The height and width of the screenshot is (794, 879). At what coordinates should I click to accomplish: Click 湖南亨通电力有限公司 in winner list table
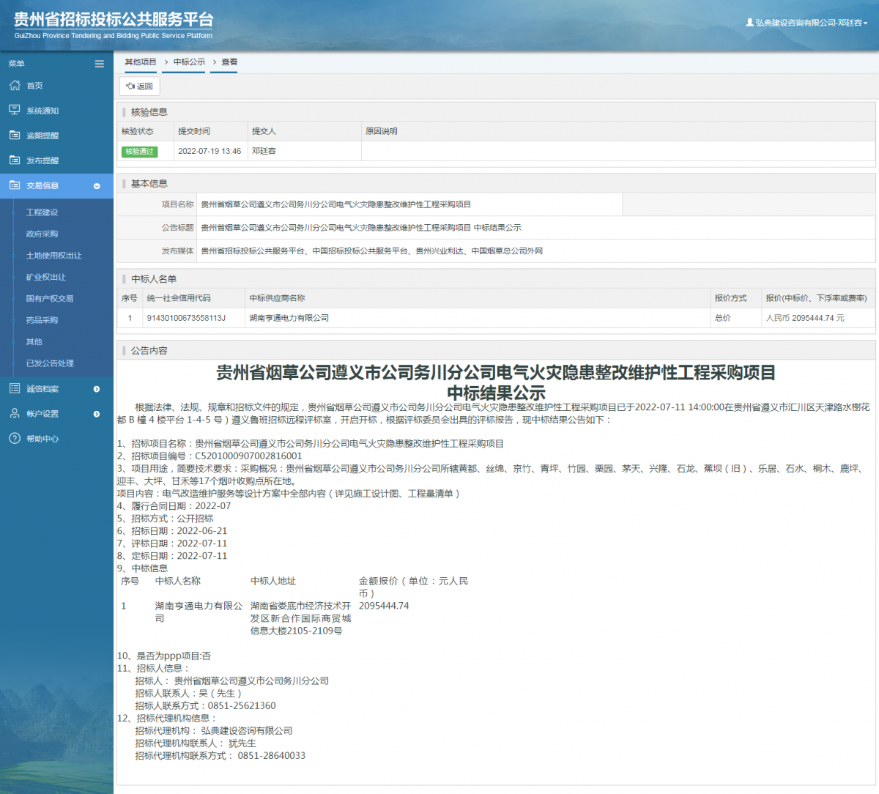click(289, 318)
